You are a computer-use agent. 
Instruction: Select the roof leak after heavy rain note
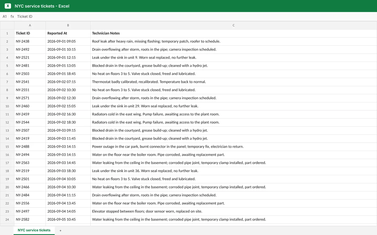click(x=234, y=42)
